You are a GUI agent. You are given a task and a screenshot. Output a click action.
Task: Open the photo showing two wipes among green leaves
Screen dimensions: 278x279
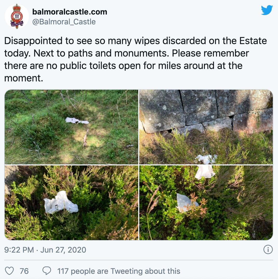206,203
